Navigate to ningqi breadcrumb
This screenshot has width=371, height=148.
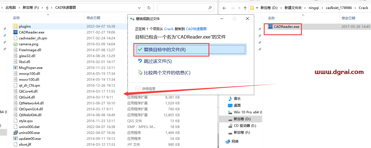(313, 8)
